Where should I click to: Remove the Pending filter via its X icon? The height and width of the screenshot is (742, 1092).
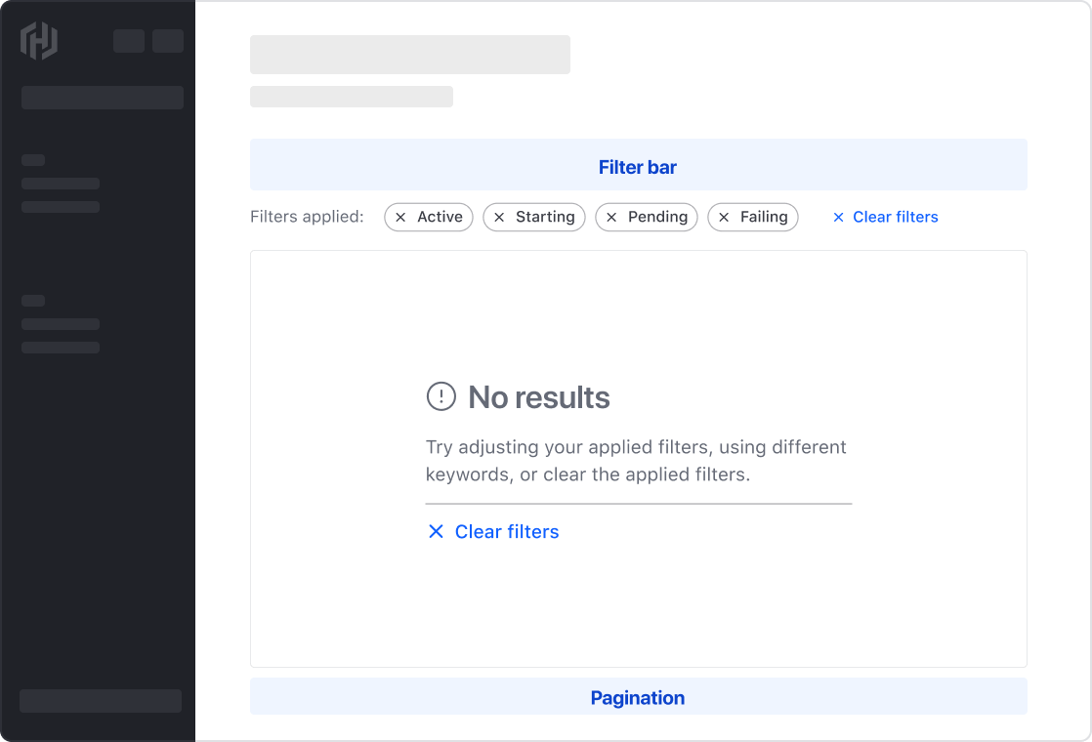611,217
